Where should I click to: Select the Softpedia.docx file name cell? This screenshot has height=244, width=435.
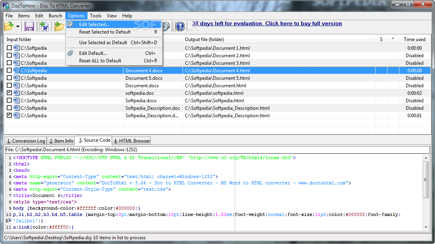[153, 100]
